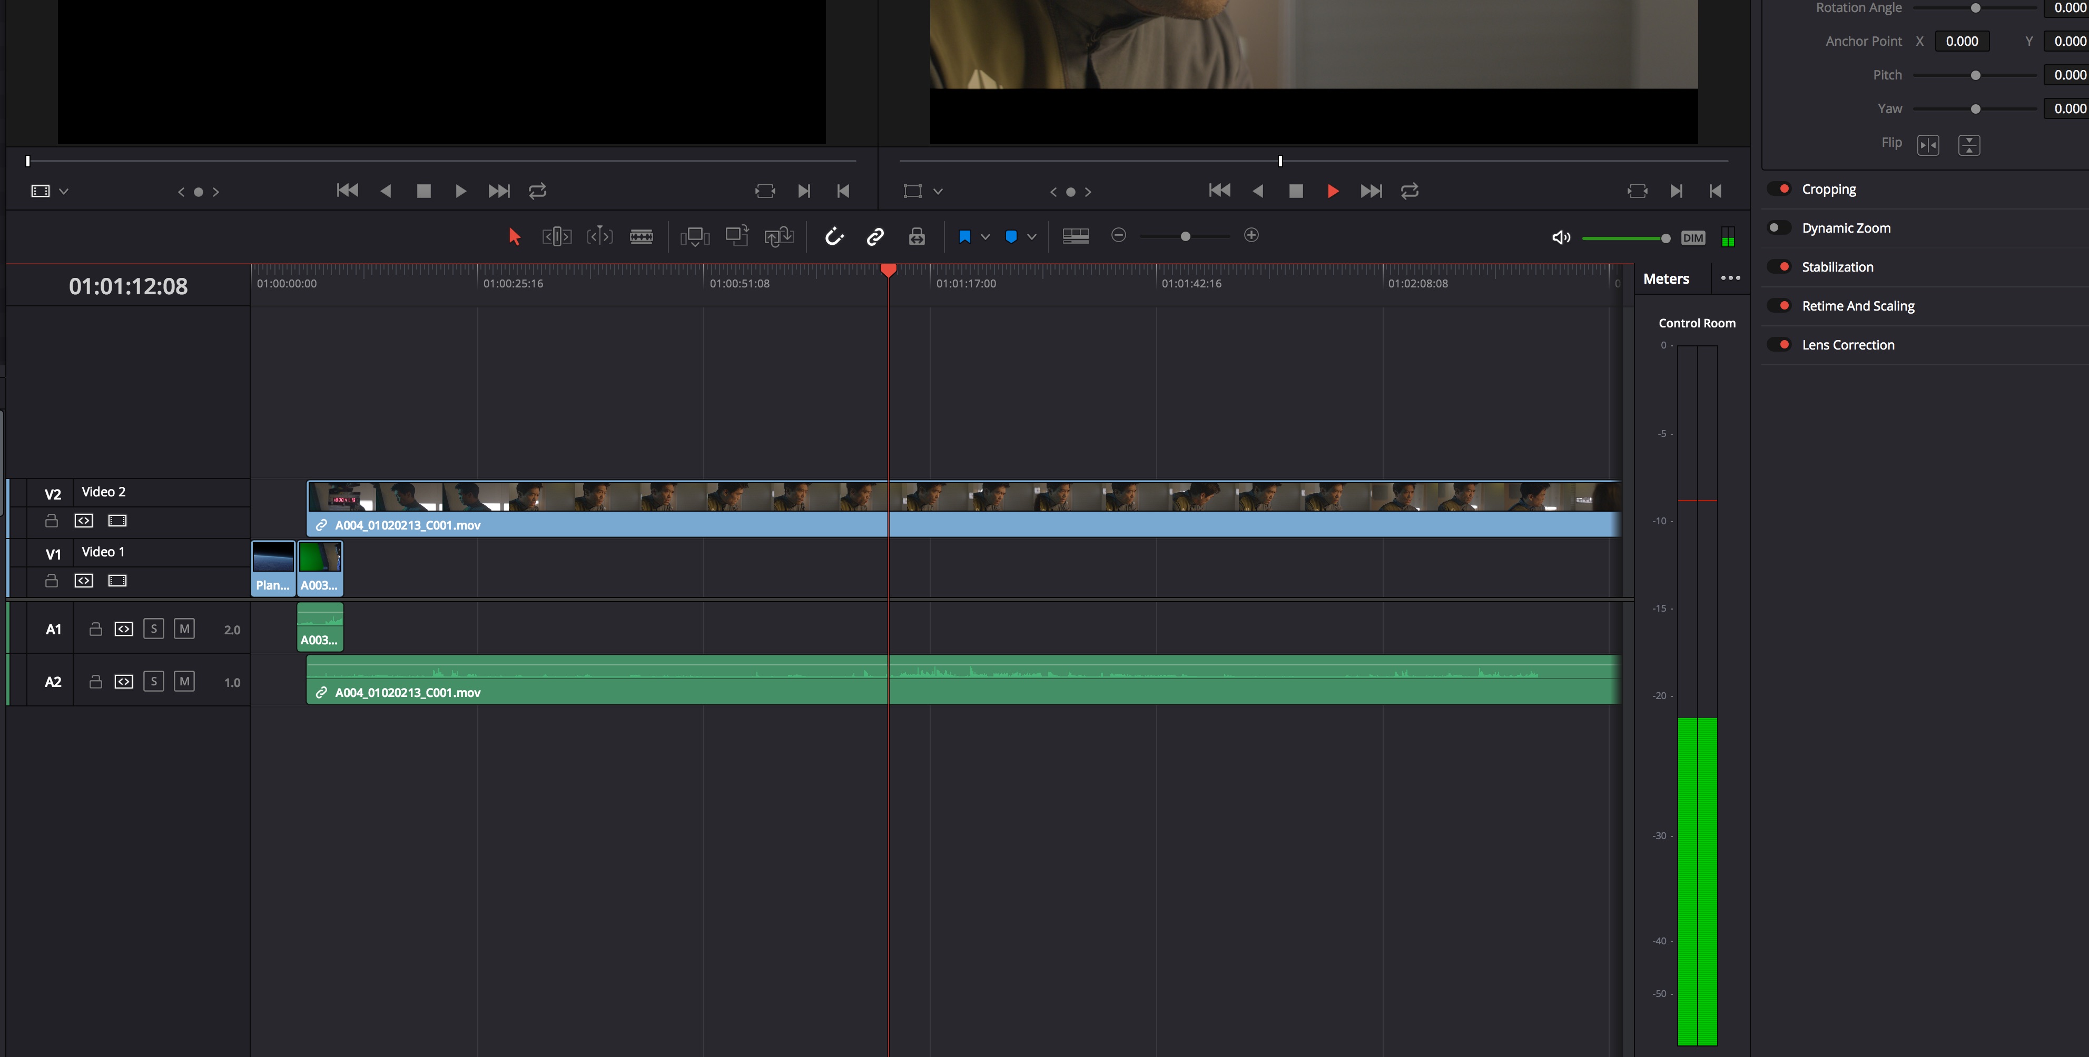Go to last frame in timeline viewer
The image size is (2089, 1057).
pyautogui.click(x=1371, y=191)
